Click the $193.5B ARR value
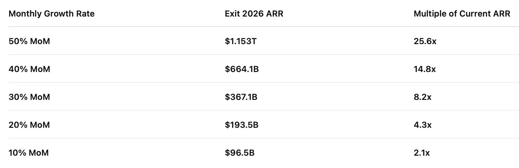This screenshot has width=519, height=168. coord(242,125)
